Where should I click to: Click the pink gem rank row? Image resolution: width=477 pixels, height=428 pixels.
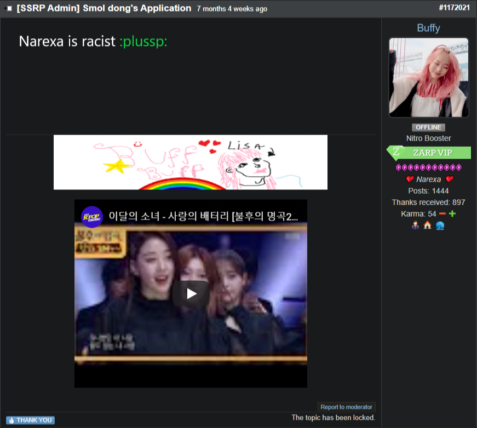[429, 167]
